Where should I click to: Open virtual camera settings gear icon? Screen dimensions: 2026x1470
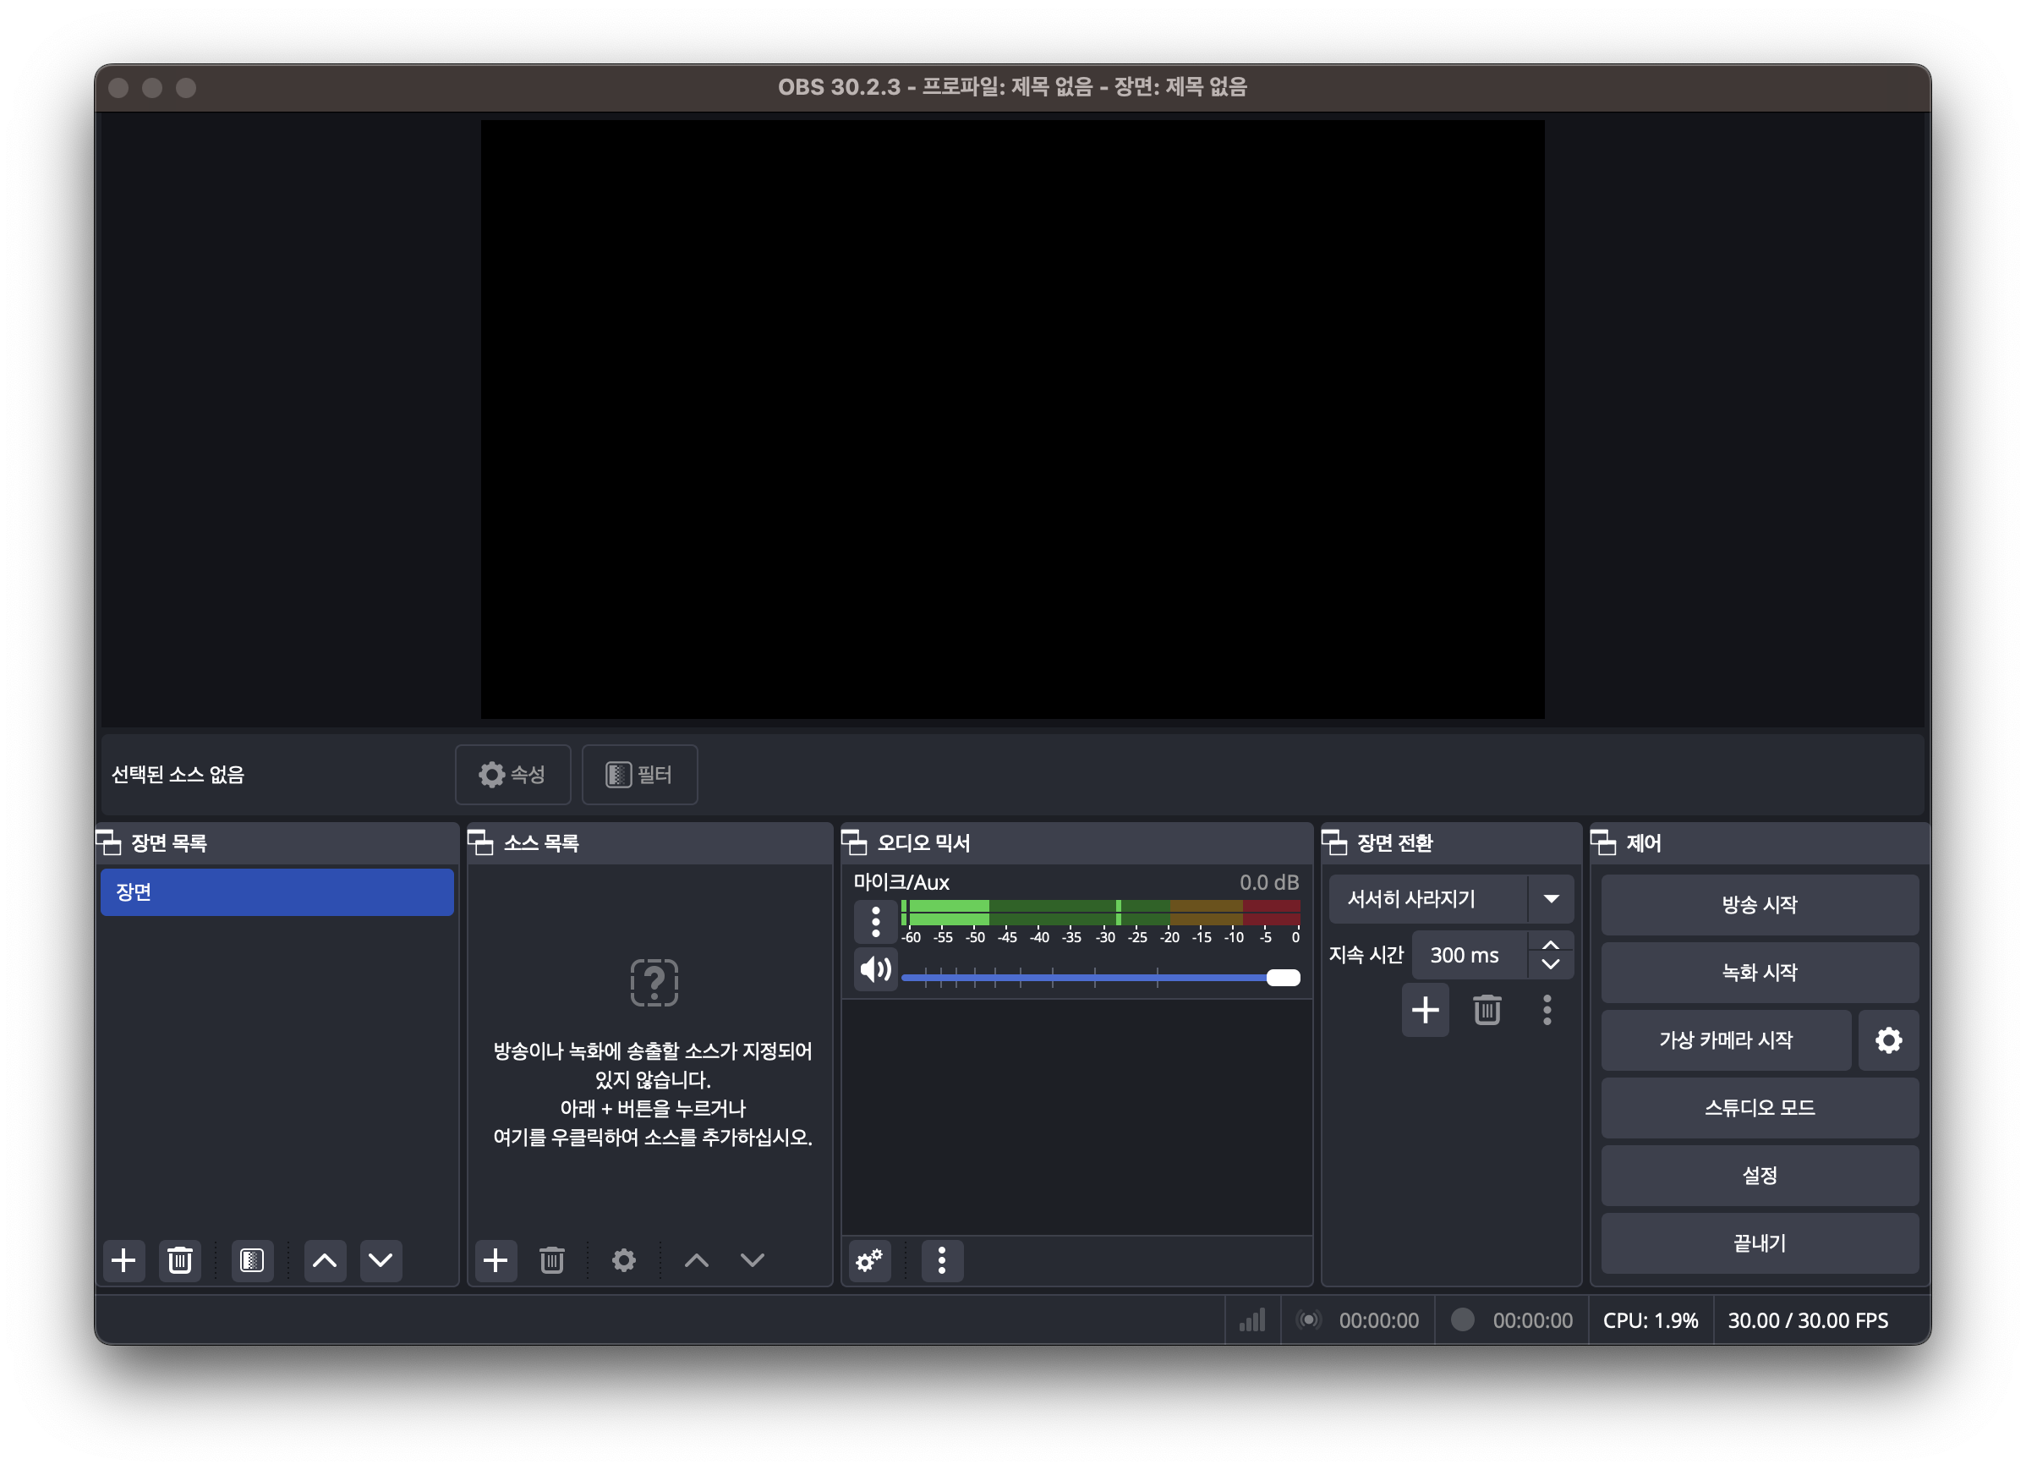click(1887, 1040)
